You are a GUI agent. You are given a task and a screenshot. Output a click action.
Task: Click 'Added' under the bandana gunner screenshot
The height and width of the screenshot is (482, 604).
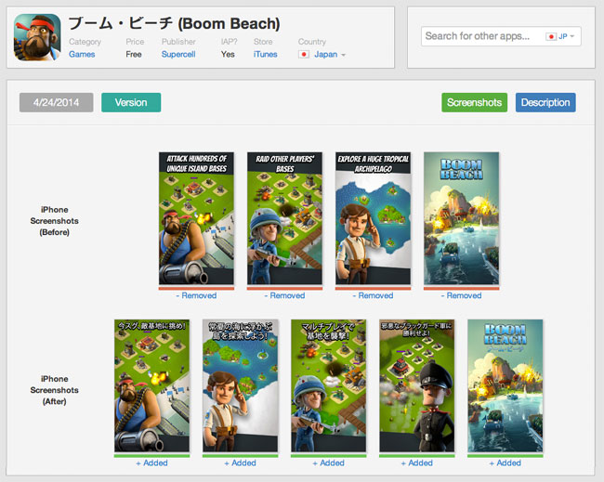151,463
